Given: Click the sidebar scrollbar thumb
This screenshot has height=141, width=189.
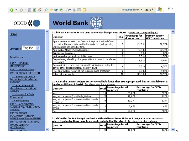Looking at the screenshot, I should (47, 62).
